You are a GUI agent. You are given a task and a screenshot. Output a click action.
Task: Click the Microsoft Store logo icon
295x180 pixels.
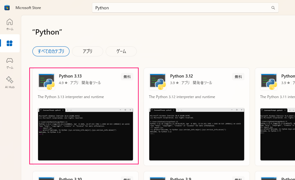tap(7, 8)
